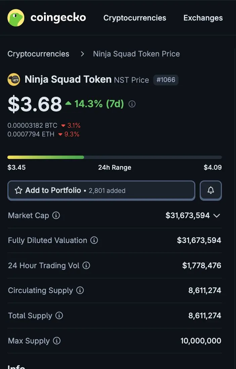Click the Total Supply info icon
The image size is (236, 369).
point(59,316)
